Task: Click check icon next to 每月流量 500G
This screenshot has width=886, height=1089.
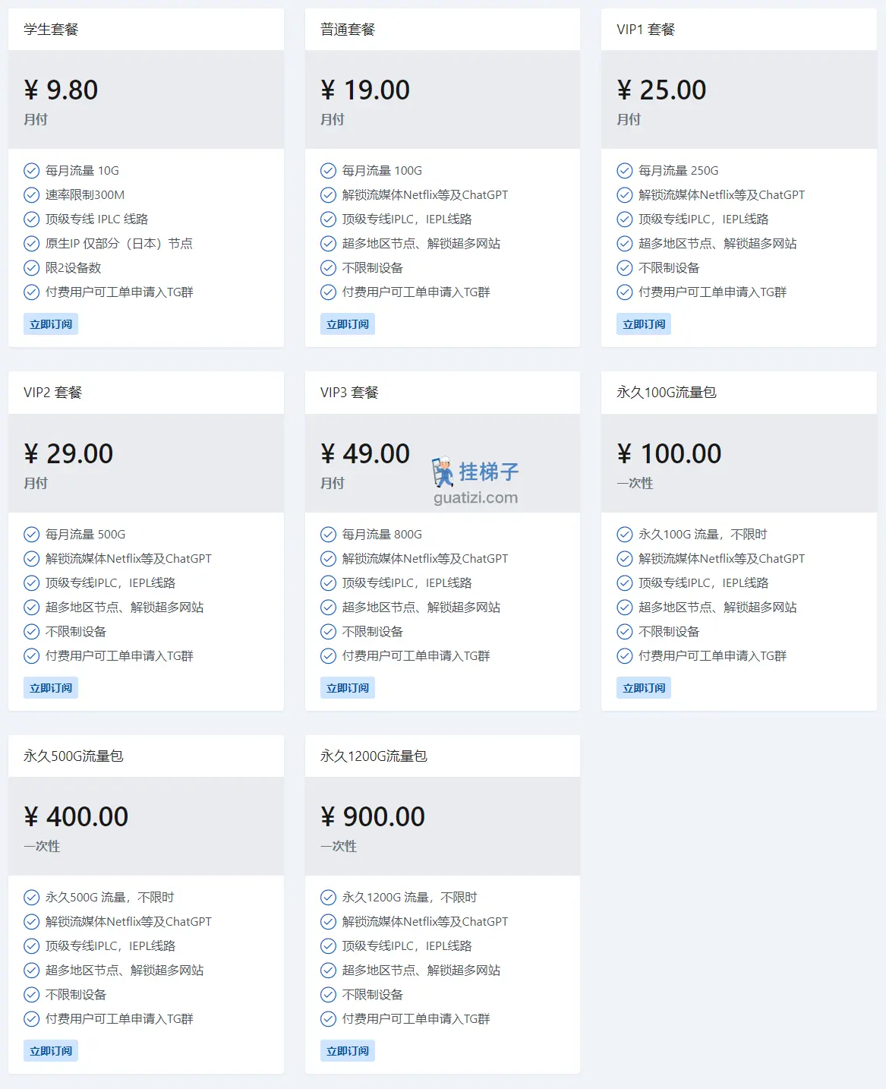Action: pyautogui.click(x=32, y=535)
